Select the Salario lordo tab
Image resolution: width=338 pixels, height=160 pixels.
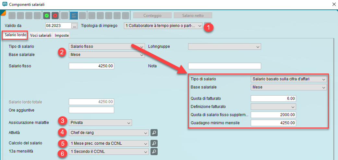coord(15,35)
